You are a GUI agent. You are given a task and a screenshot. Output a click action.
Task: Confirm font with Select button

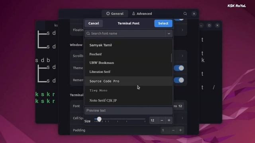tap(163, 23)
